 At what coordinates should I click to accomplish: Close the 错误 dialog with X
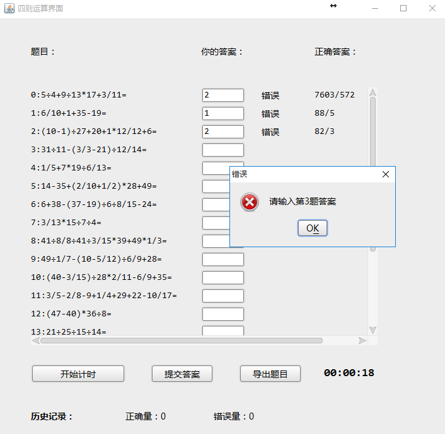(x=385, y=174)
